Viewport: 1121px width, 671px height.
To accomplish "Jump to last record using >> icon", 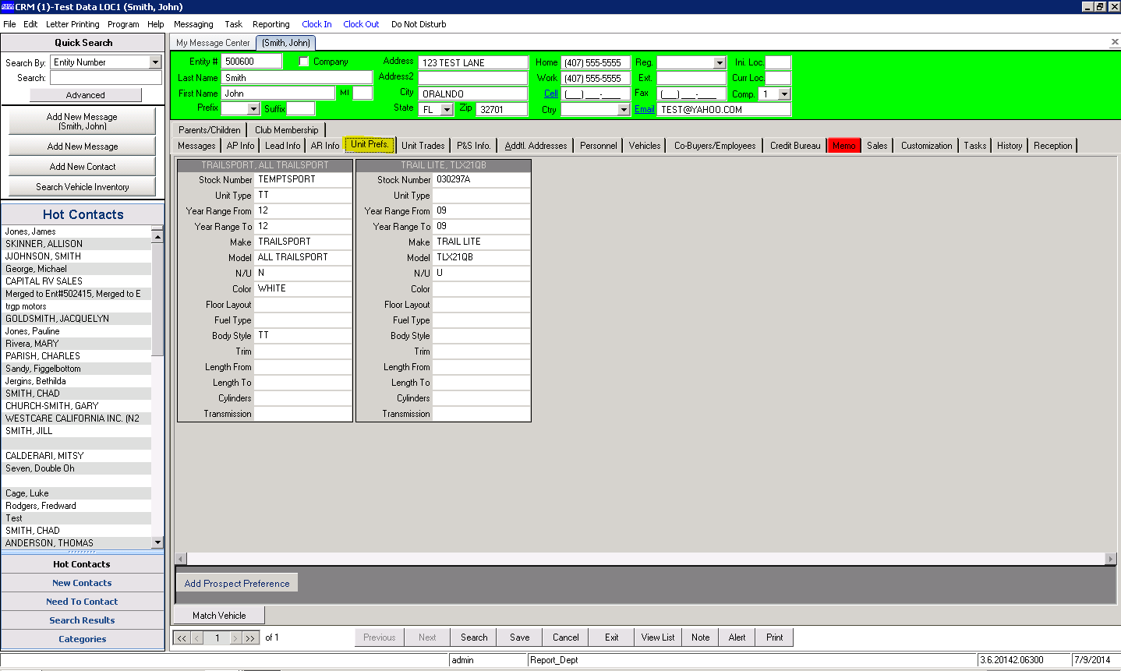I will click(249, 637).
